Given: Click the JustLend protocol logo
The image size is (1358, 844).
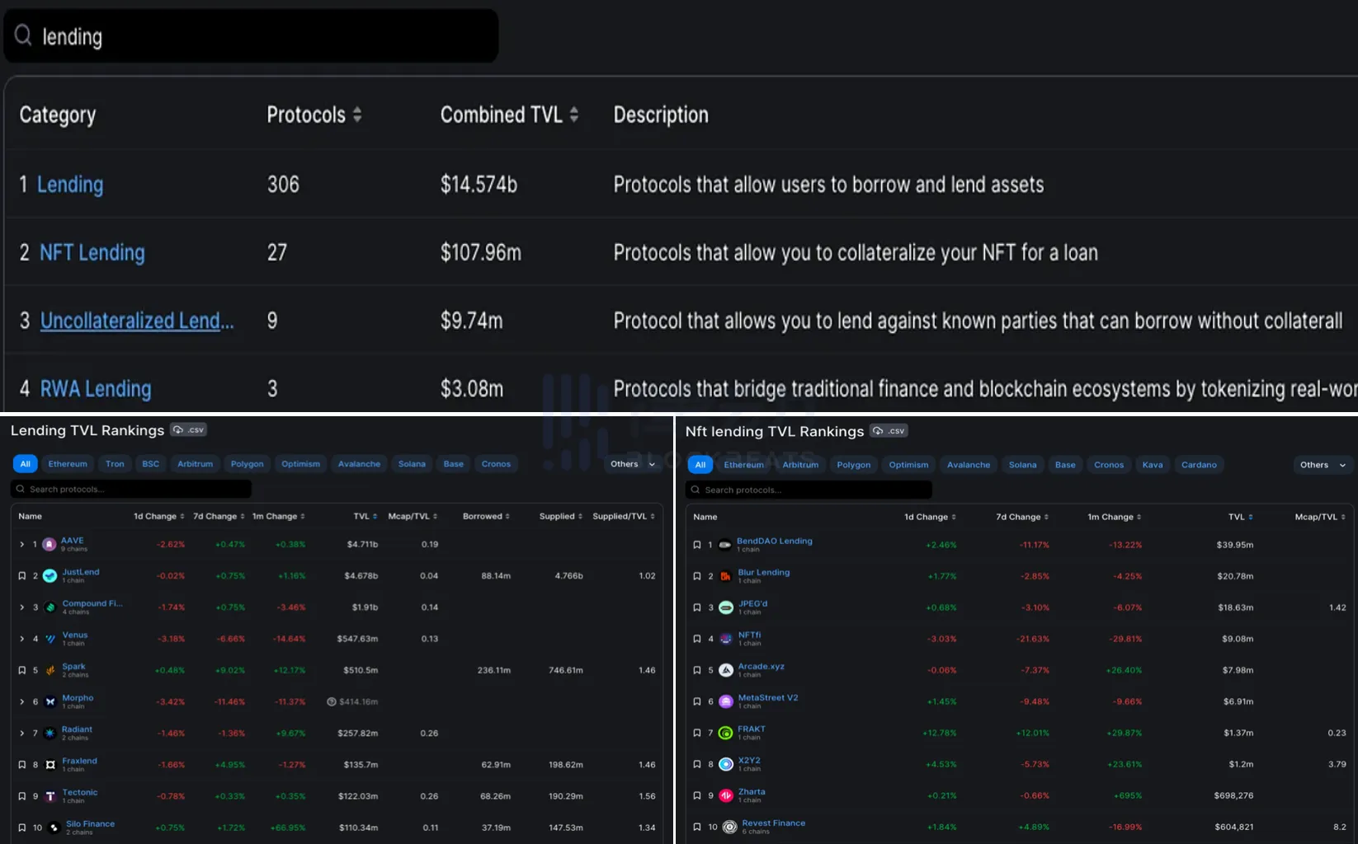Looking at the screenshot, I should 50,575.
